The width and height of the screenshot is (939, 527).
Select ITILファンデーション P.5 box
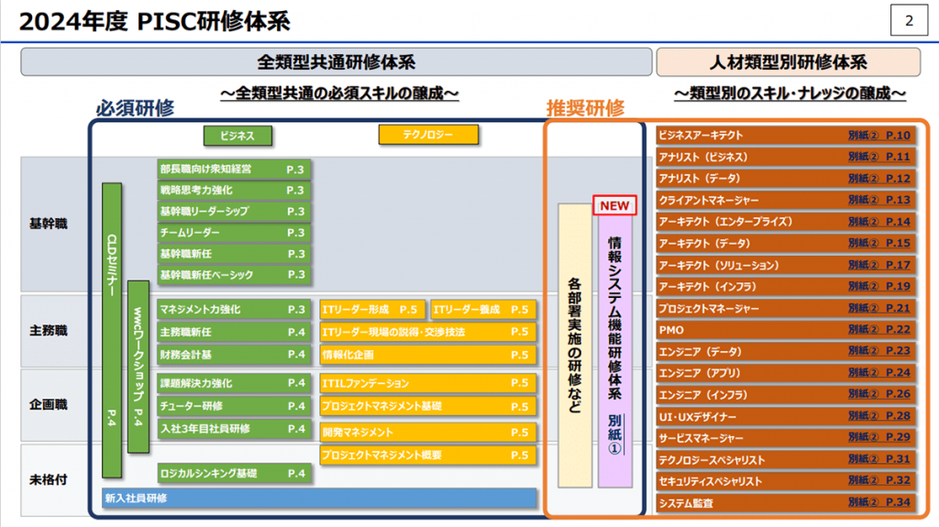click(427, 383)
